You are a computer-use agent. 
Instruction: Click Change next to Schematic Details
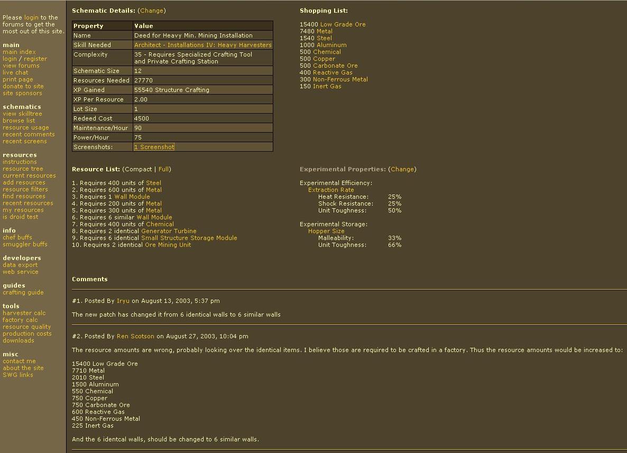tap(151, 11)
